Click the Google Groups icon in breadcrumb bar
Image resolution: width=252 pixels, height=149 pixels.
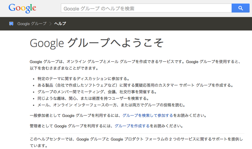click(x=11, y=24)
